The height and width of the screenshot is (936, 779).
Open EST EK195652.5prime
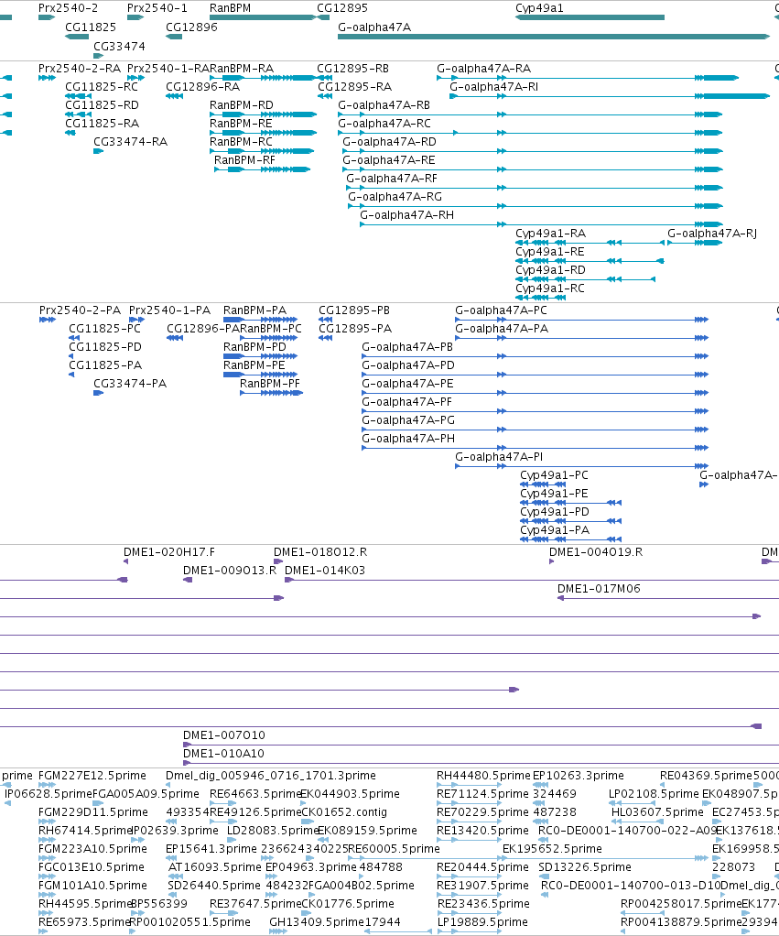(552, 849)
